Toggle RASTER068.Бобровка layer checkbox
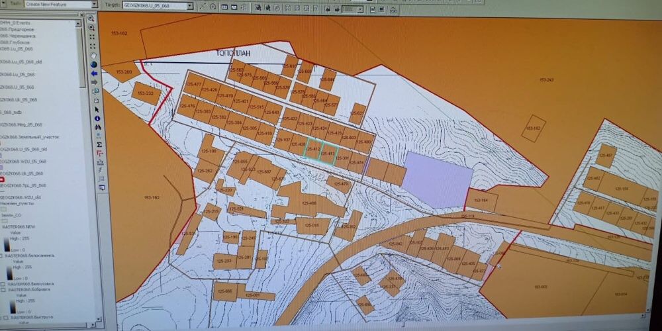Screen dimensions: 662x331 pyautogui.click(x=4, y=290)
